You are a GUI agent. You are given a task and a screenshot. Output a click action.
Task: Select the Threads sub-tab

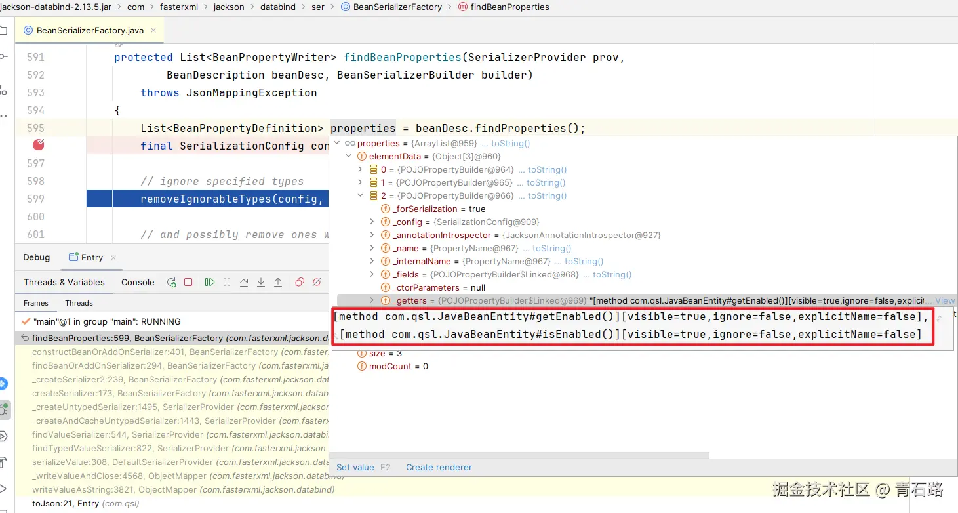tap(79, 303)
